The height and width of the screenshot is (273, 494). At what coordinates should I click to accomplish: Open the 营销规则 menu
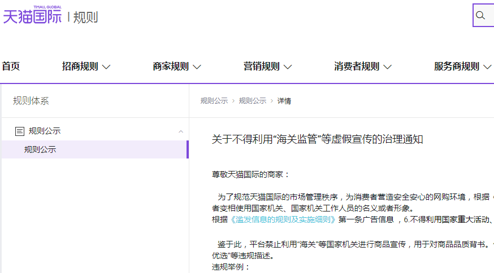pyautogui.click(x=262, y=67)
